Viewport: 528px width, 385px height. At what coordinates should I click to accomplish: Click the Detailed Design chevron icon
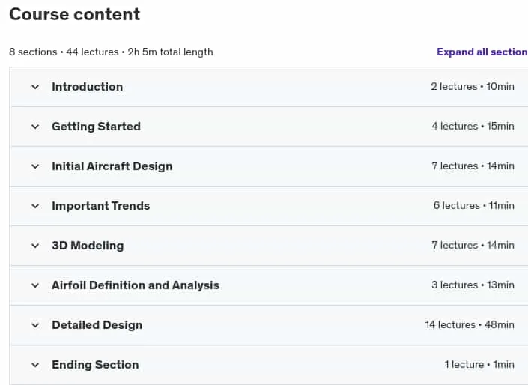(x=35, y=325)
